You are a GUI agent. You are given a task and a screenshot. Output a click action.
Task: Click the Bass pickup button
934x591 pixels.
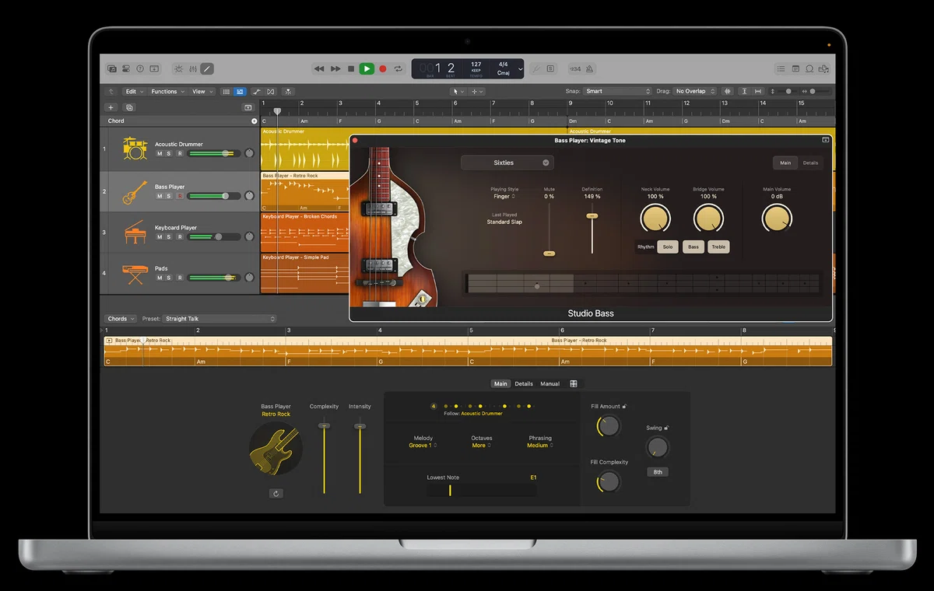pyautogui.click(x=693, y=247)
